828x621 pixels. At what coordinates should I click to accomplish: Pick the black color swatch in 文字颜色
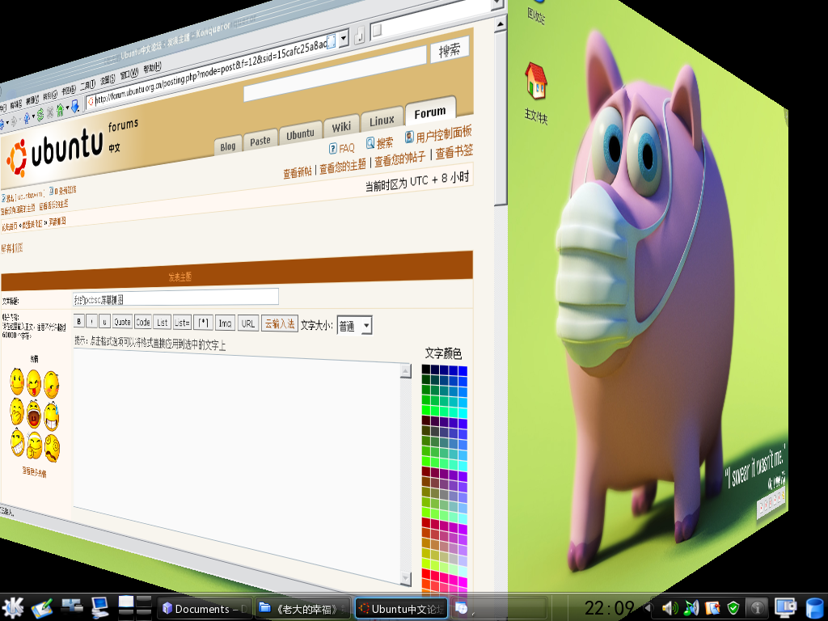point(426,370)
